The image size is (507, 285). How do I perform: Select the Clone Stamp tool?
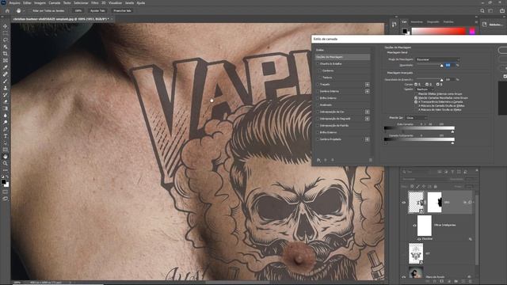coord(6,88)
